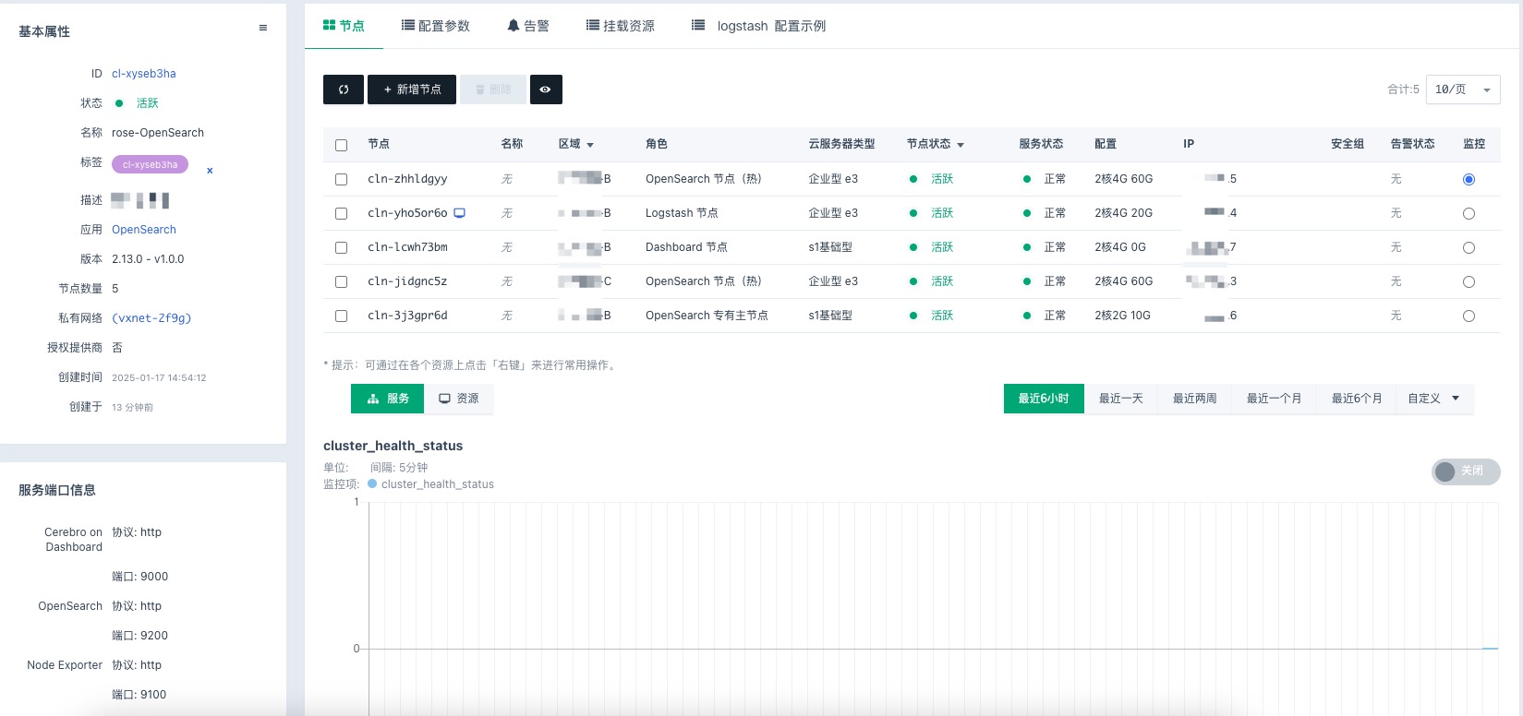The width and height of the screenshot is (1523, 716).
Task: Expand the 节点状态 column filter arrow
Action: coord(961,145)
